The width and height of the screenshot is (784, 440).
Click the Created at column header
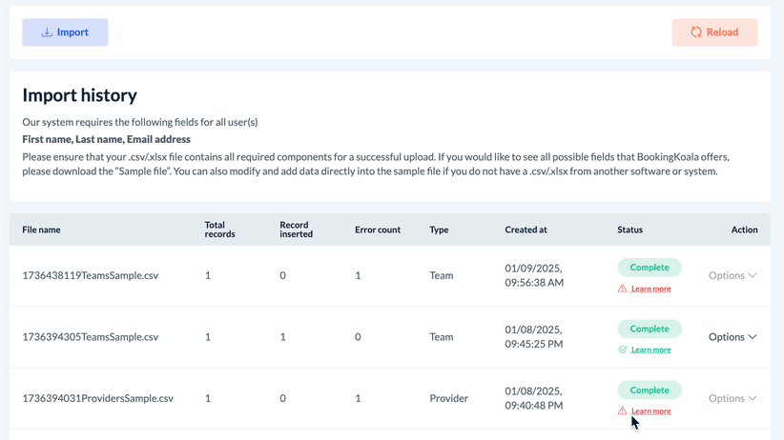pyautogui.click(x=526, y=230)
